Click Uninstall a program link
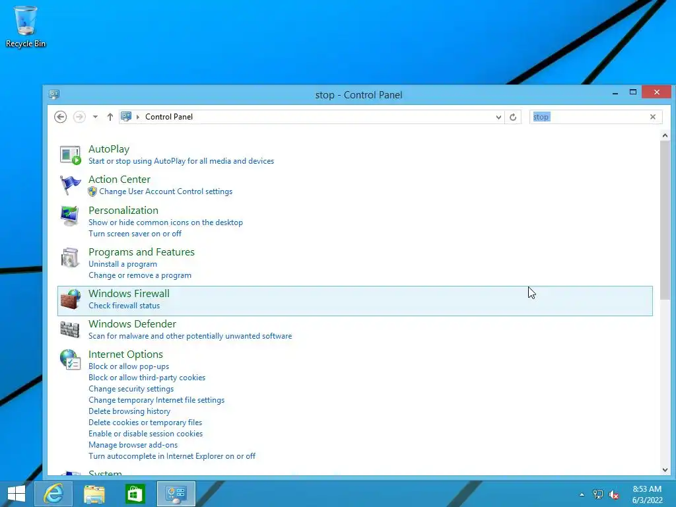The height and width of the screenshot is (507, 676). point(122,264)
